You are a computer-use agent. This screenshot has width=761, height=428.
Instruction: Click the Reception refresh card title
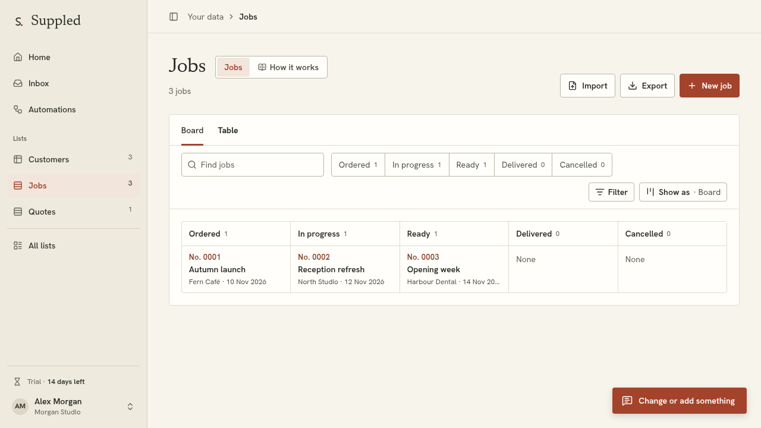tap(331, 269)
